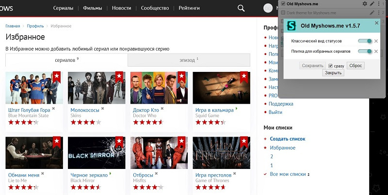388x195 pixels.
Task: Open the site search magnifier icon
Action: 241,8
